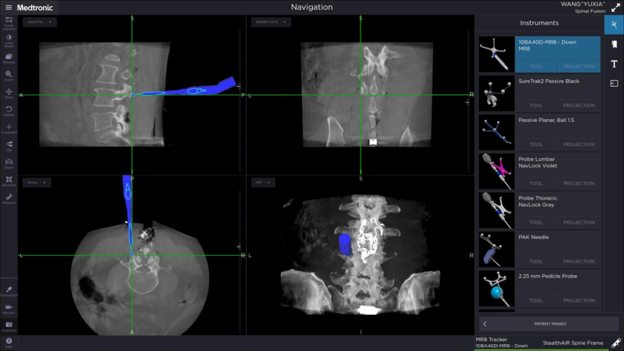The image size is (624, 351).
Task: Open the MIP view dropdown
Action: (x=262, y=182)
